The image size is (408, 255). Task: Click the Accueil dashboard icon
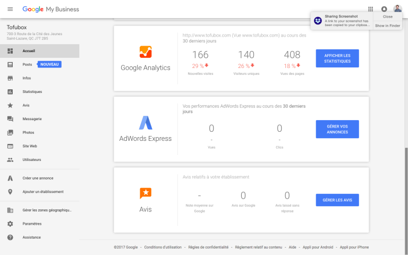(x=10, y=51)
